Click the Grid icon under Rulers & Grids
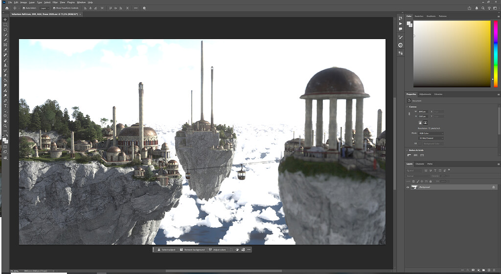 (x=416, y=155)
